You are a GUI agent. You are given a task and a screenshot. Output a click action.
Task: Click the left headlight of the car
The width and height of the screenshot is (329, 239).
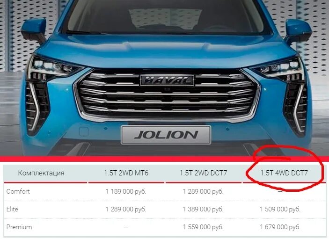55,67
